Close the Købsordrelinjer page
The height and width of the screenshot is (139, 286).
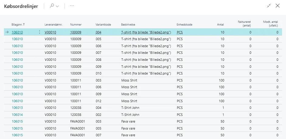(x=277, y=6)
